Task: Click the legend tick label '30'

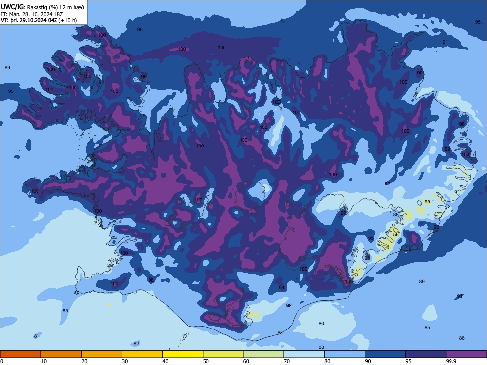Action: (125, 361)
